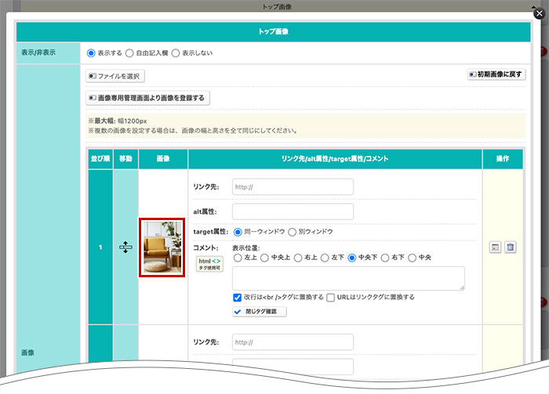Select 自由記入欄 radio option

point(129,53)
